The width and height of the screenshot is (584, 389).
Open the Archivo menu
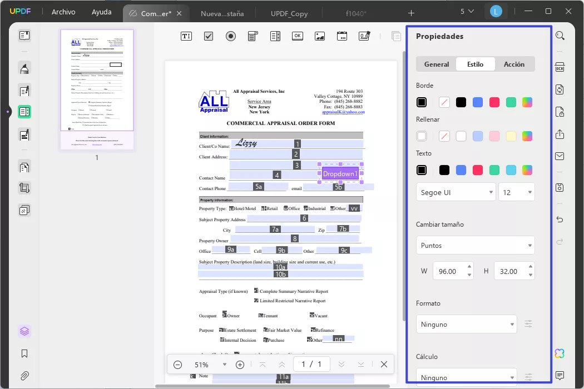(63, 12)
